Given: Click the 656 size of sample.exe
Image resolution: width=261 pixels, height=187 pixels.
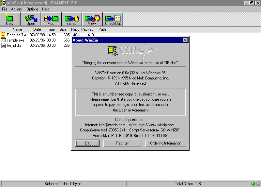Looking at the screenshot, I should [x=67, y=40].
